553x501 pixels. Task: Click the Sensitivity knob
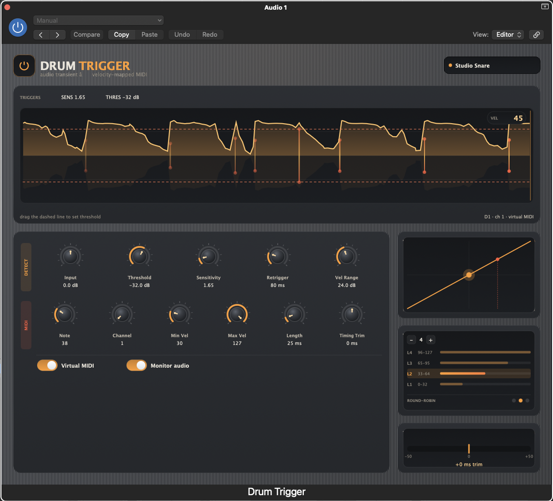click(209, 256)
